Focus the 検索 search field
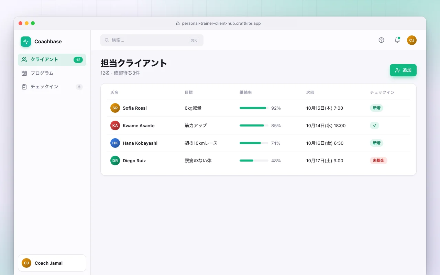440x275 pixels. [x=152, y=40]
